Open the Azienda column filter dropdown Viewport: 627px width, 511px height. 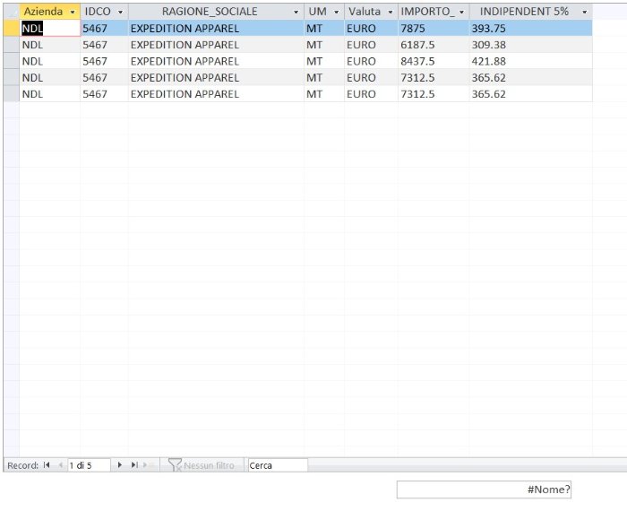pyautogui.click(x=73, y=12)
